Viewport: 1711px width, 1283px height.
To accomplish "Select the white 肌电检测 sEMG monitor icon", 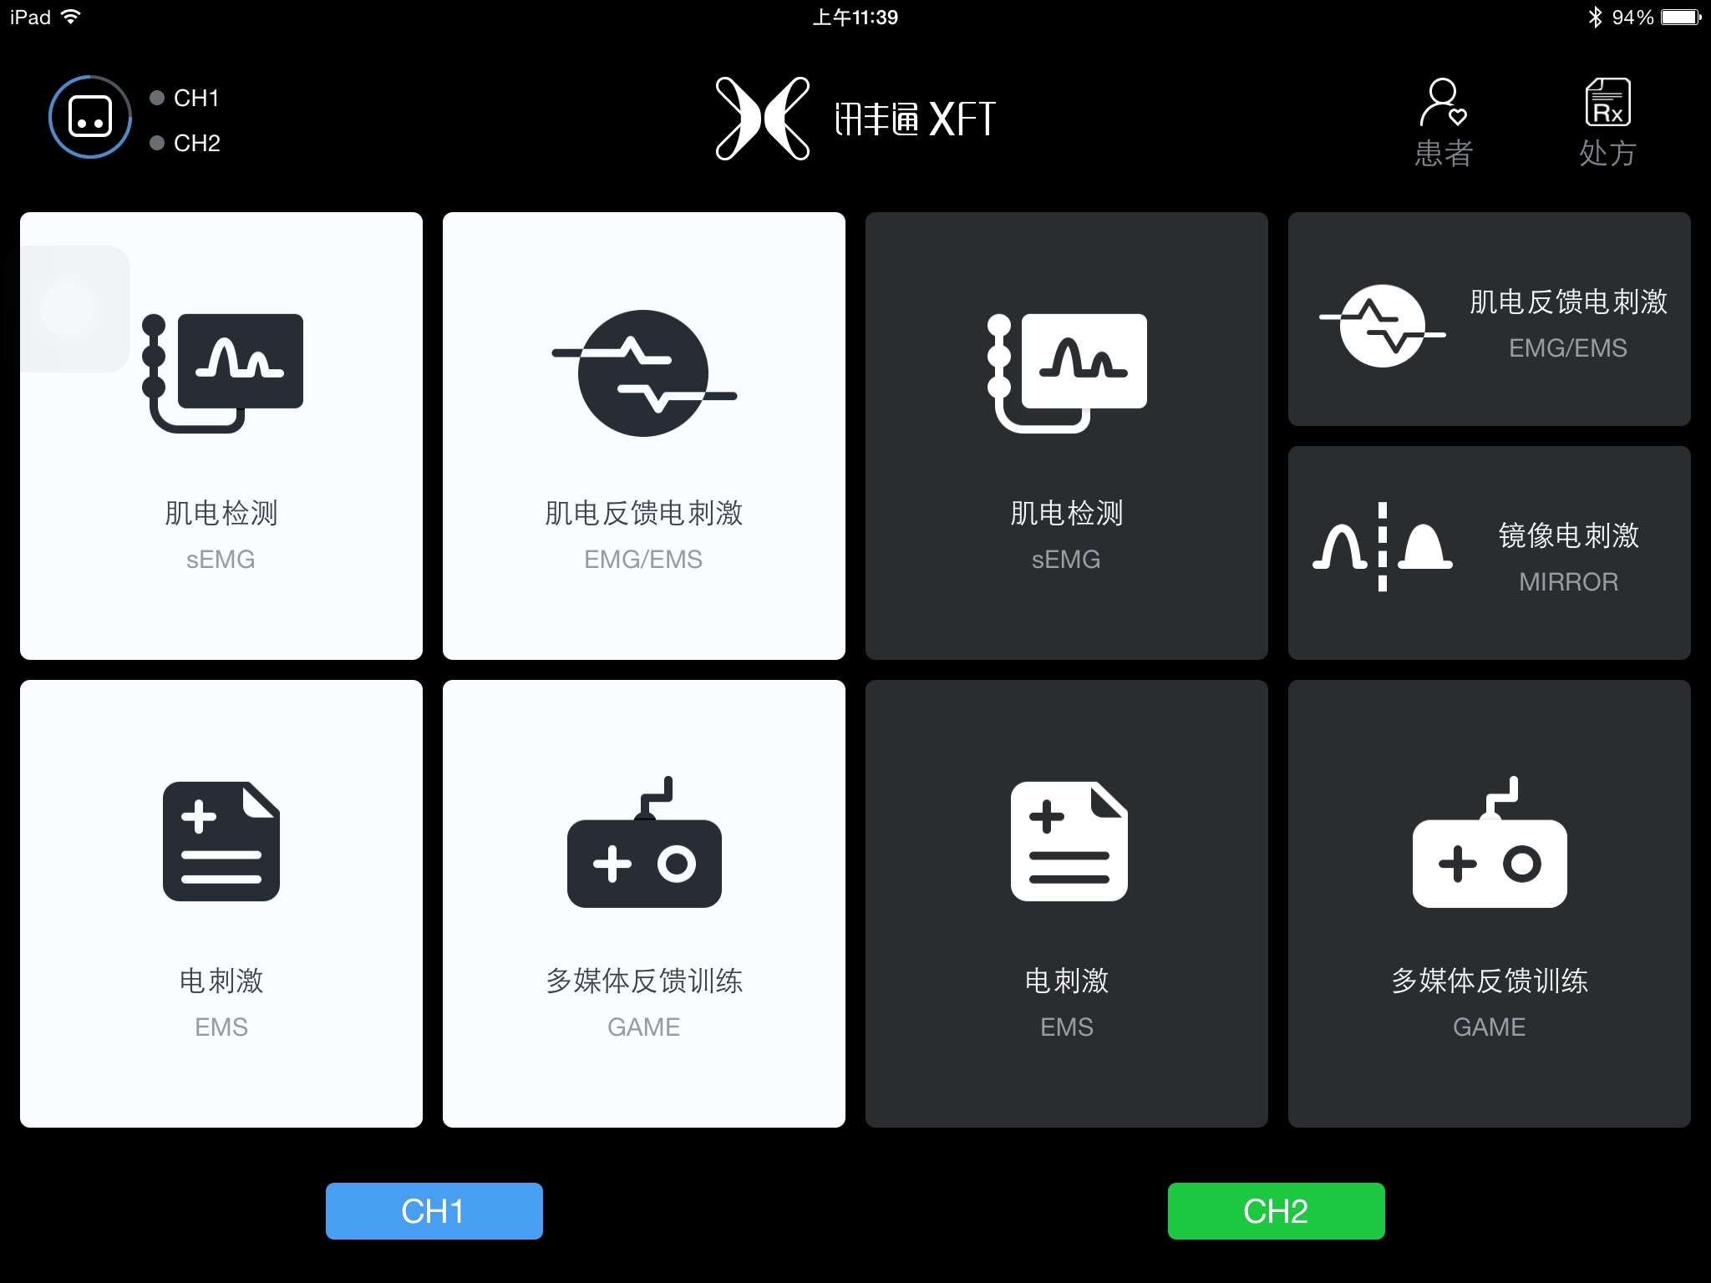I will 222,373.
